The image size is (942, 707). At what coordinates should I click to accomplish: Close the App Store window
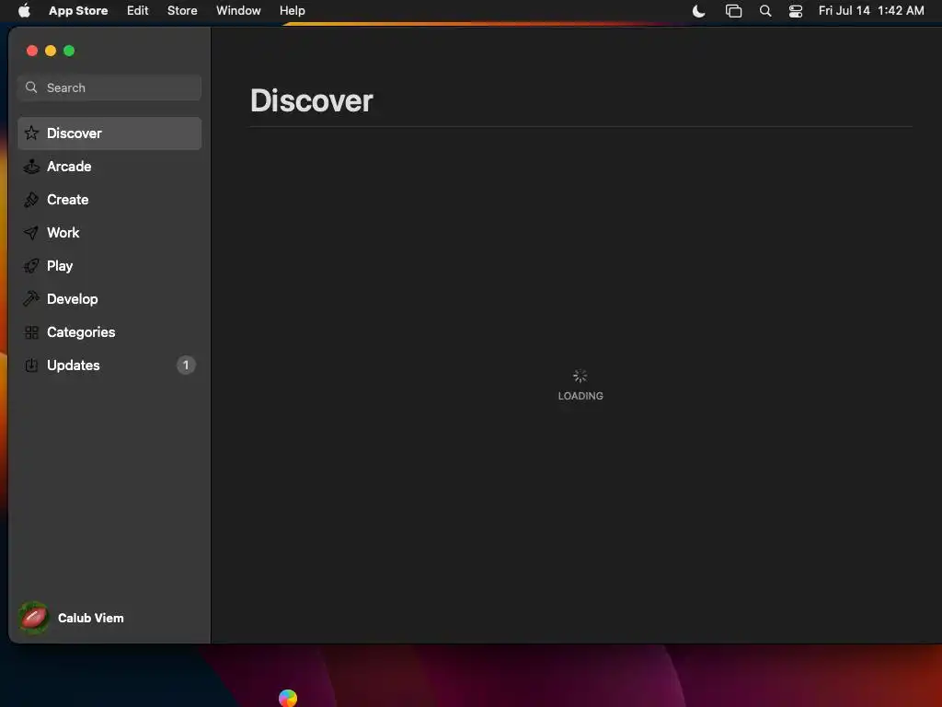(32, 51)
